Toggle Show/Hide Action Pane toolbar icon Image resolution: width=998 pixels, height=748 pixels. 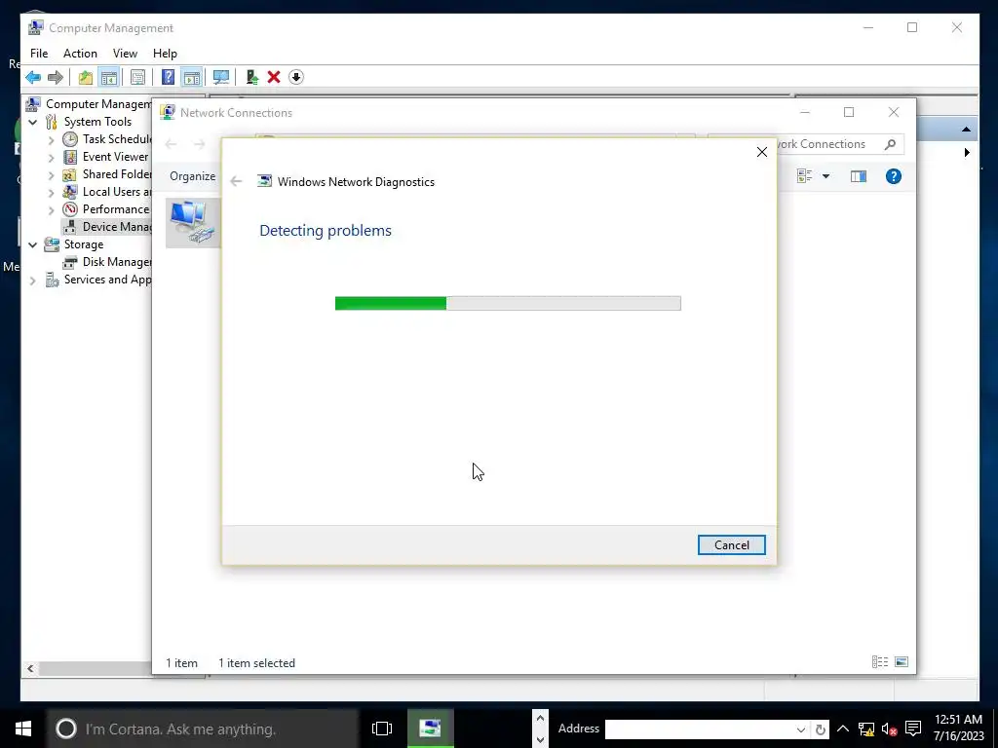point(192,78)
